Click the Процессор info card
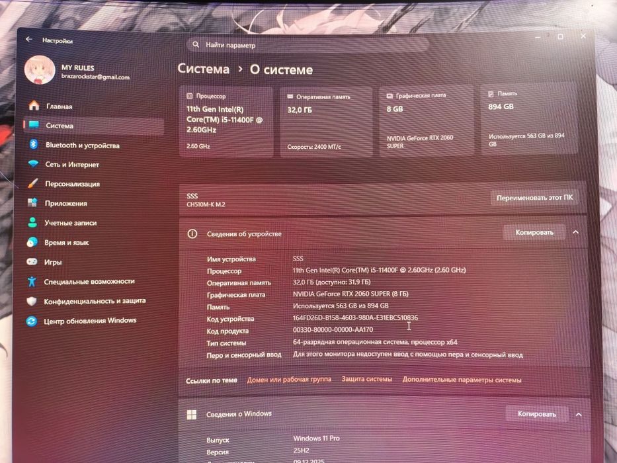 click(x=226, y=122)
